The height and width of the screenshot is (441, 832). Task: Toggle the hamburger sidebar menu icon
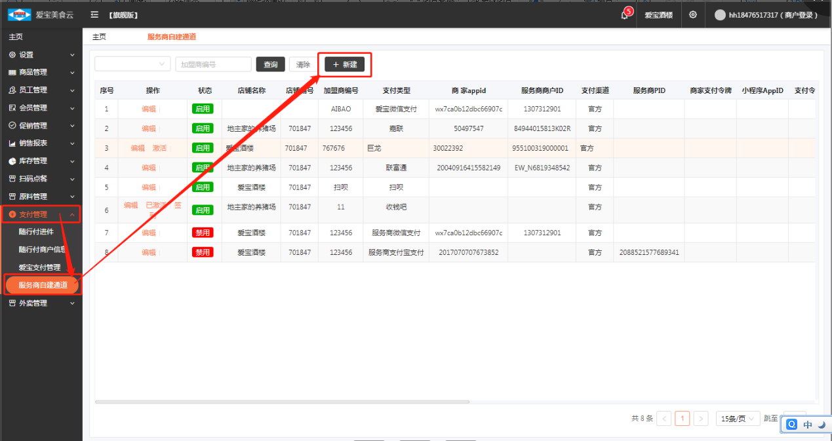[95, 14]
